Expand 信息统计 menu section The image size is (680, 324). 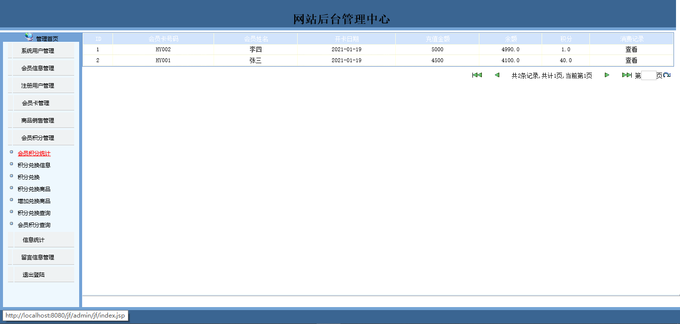pos(34,240)
